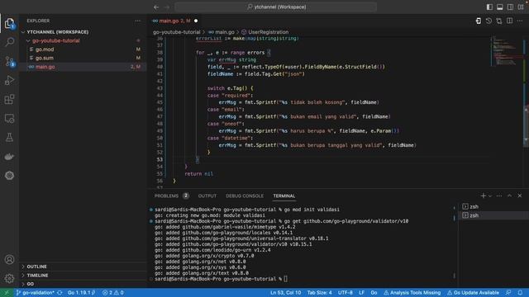Image resolution: width=529 pixels, height=297 pixels.
Task: Click Ln 53, Col 10 in status bar
Action: [285, 293]
